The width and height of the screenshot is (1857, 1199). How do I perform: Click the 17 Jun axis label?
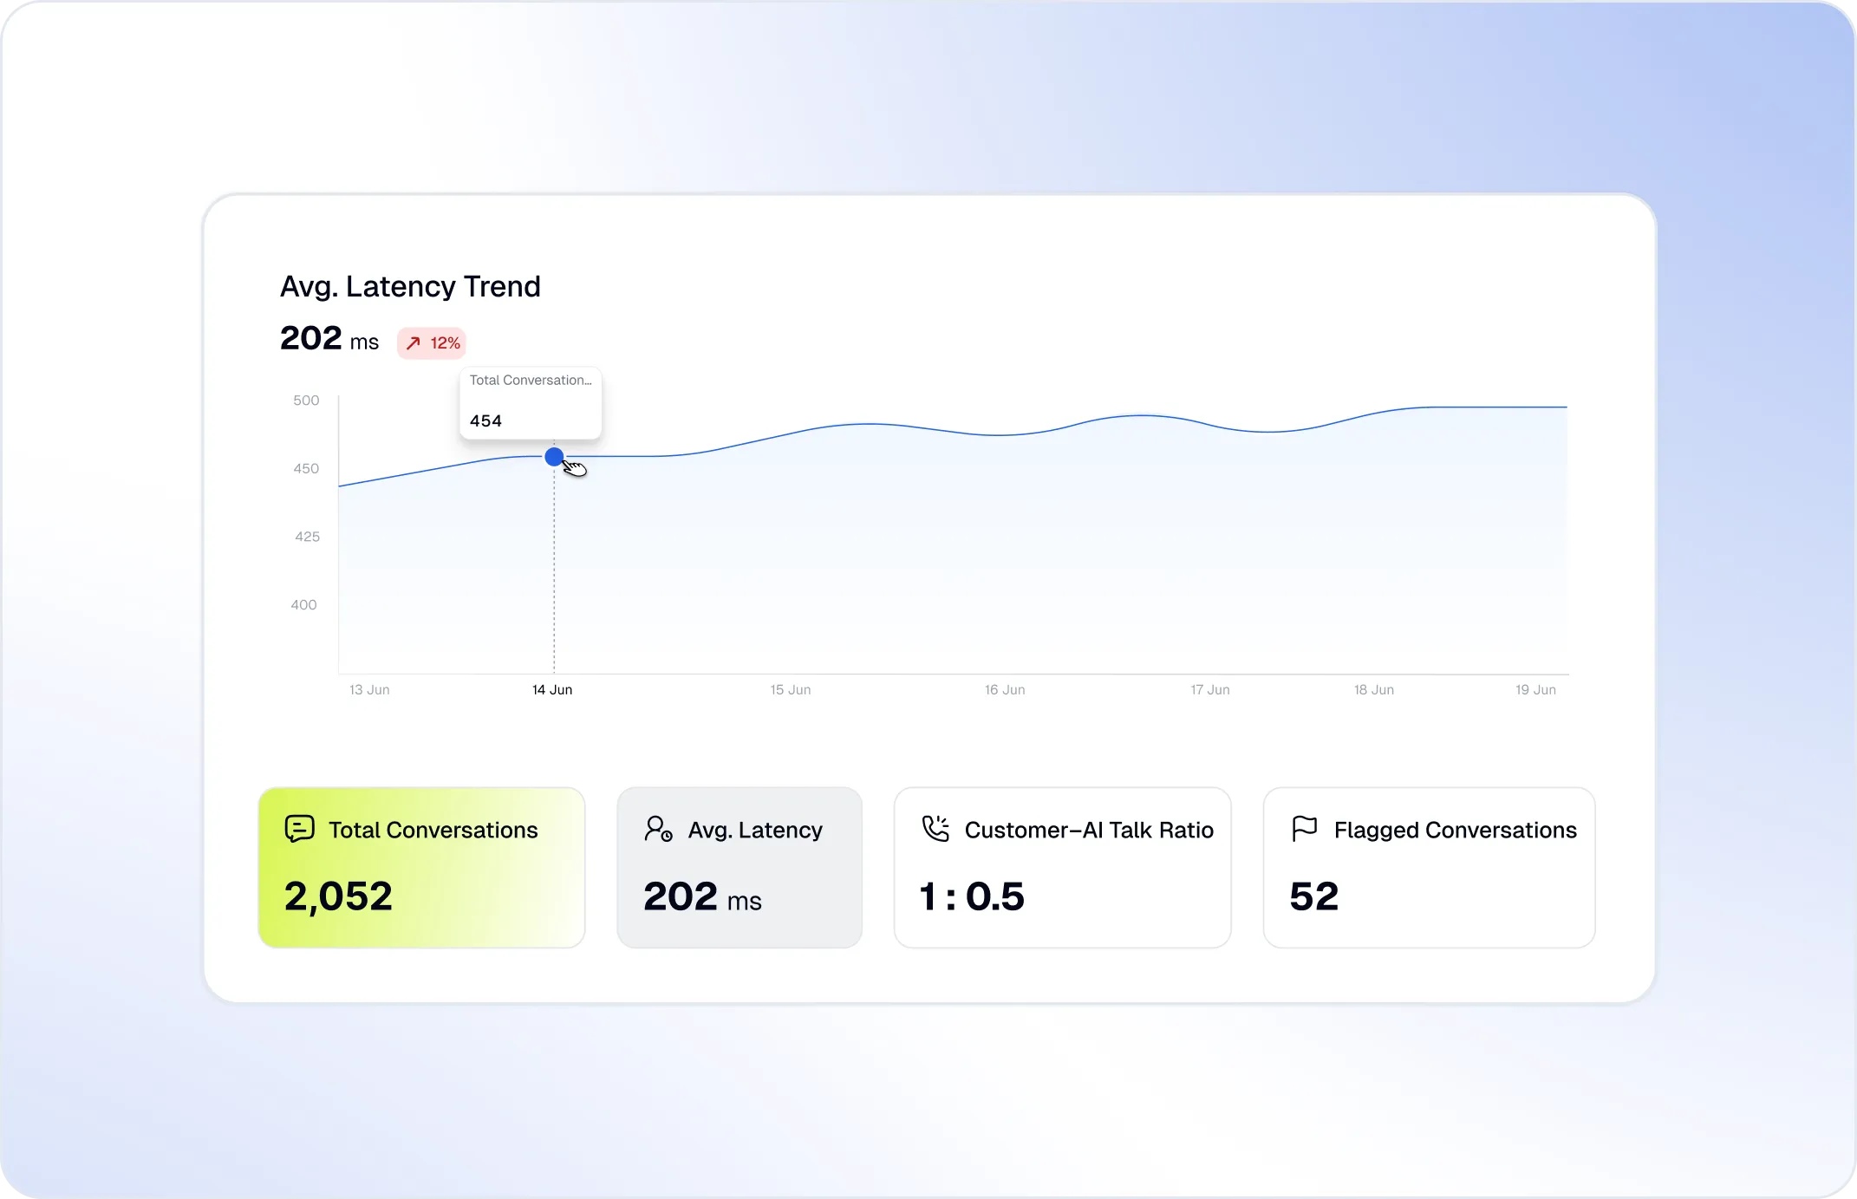tap(1210, 690)
